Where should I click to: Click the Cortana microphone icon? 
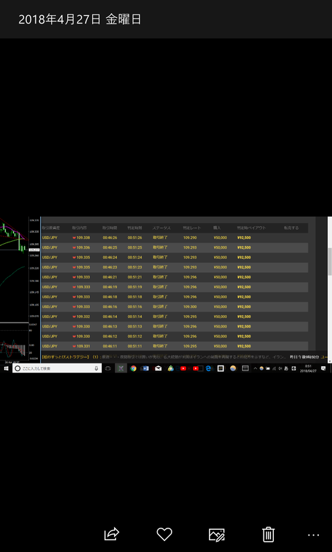tap(96, 368)
